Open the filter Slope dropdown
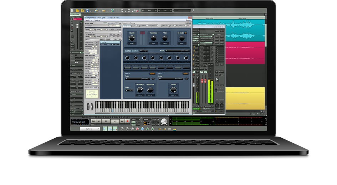 pyautogui.click(x=129, y=91)
